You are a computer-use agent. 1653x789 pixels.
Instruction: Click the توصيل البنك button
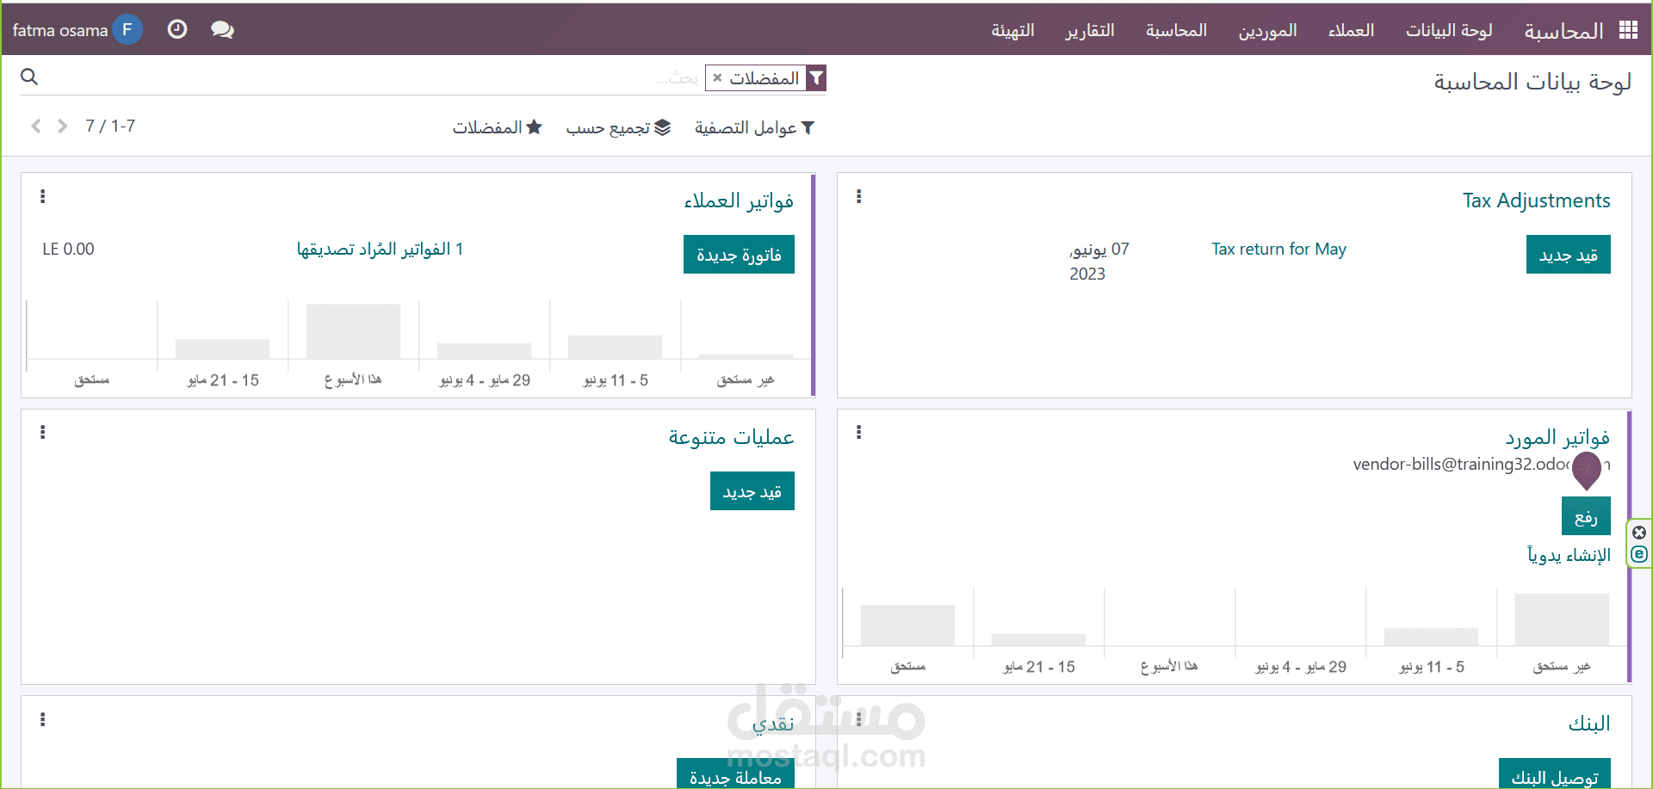pos(1555,775)
